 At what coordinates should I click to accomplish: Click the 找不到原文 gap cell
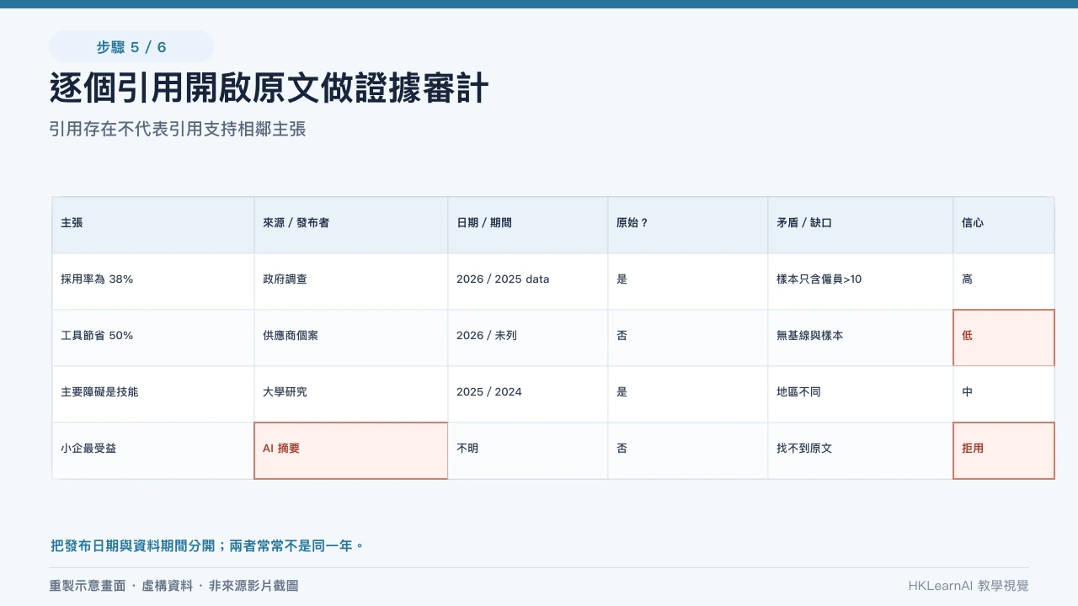point(861,449)
